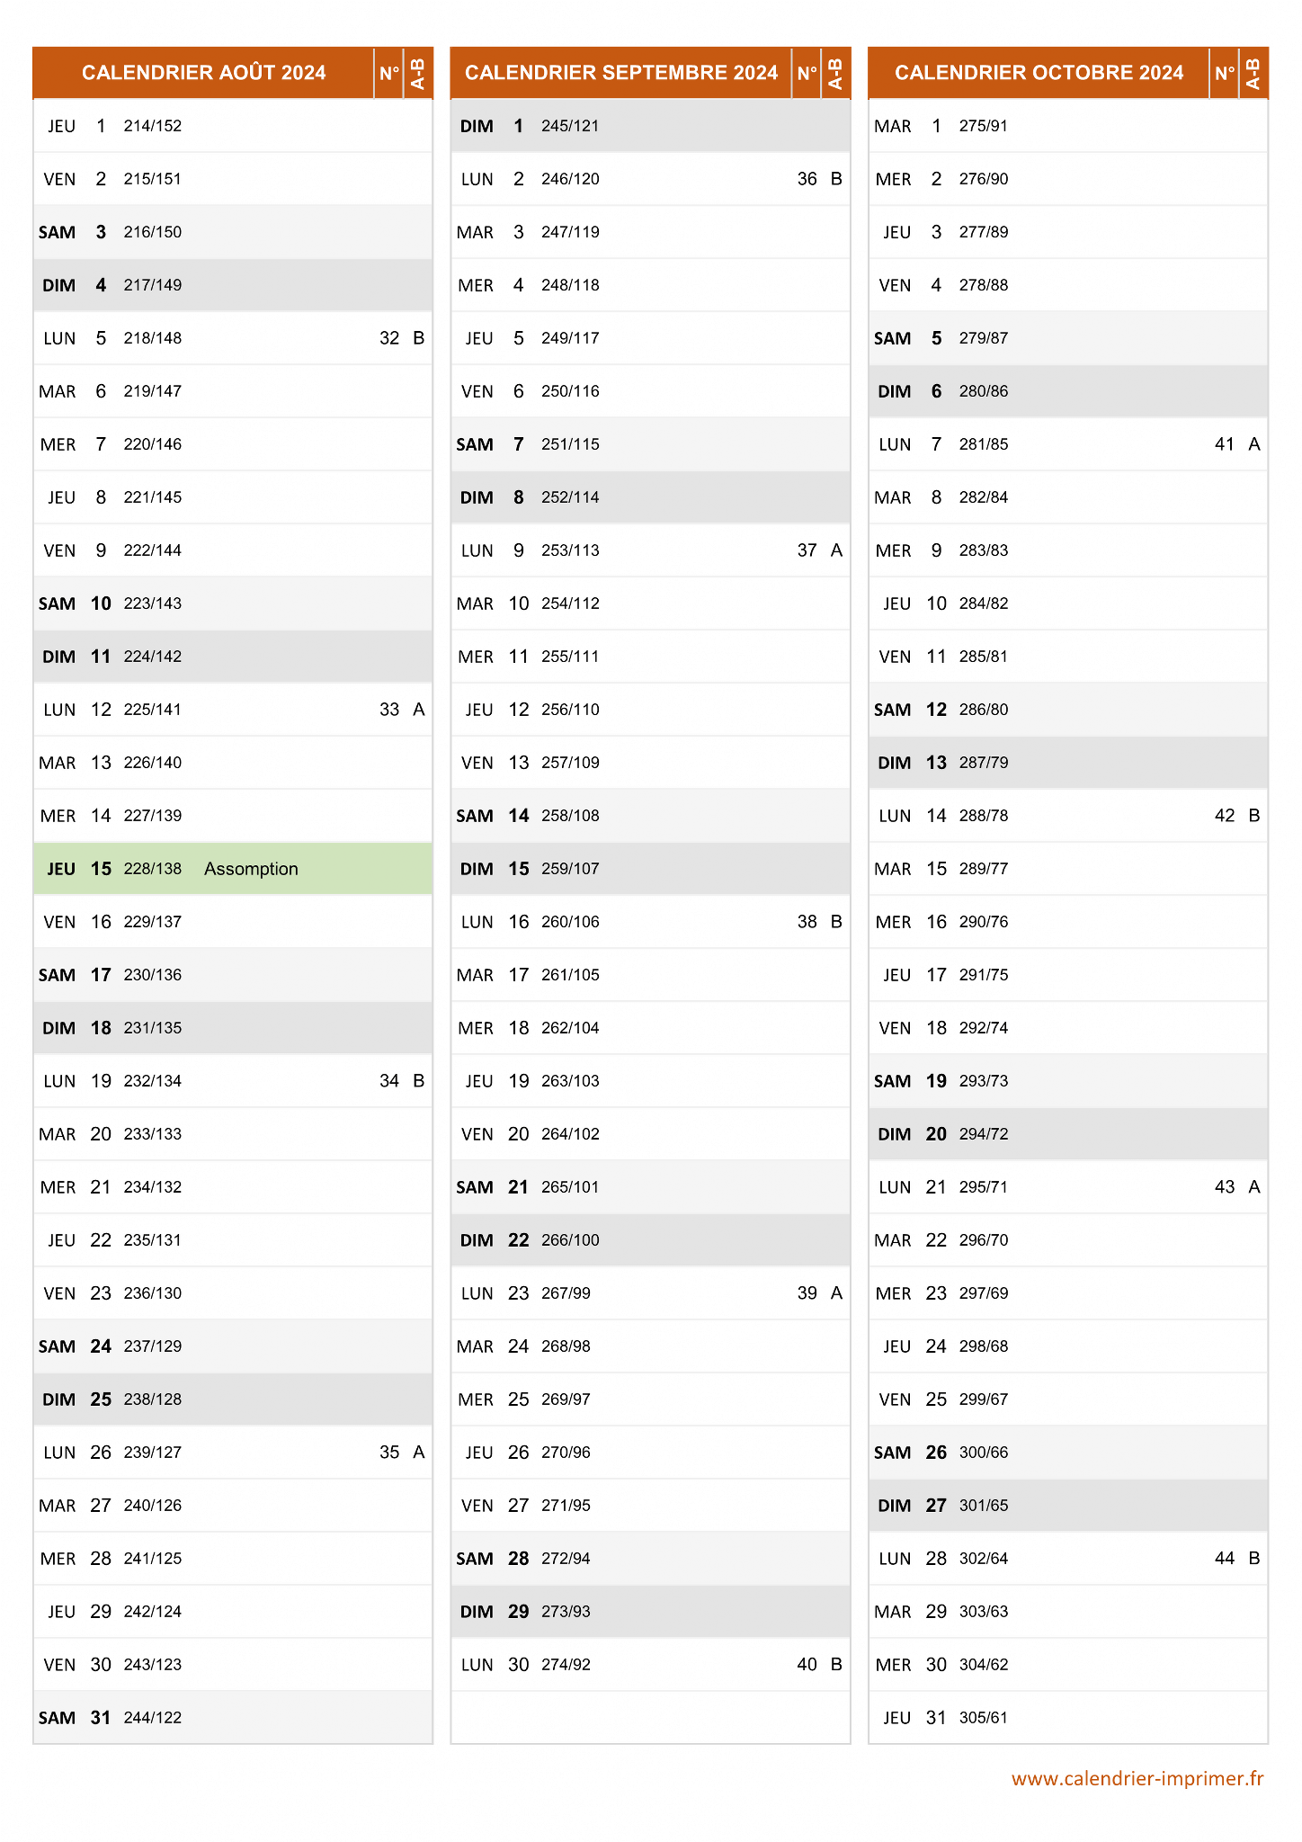Click the JEU 1 row in August
1302x1842 pixels.
click(x=233, y=126)
